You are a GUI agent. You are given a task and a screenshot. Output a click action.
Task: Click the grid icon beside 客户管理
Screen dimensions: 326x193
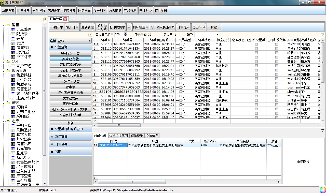tap(13, 66)
